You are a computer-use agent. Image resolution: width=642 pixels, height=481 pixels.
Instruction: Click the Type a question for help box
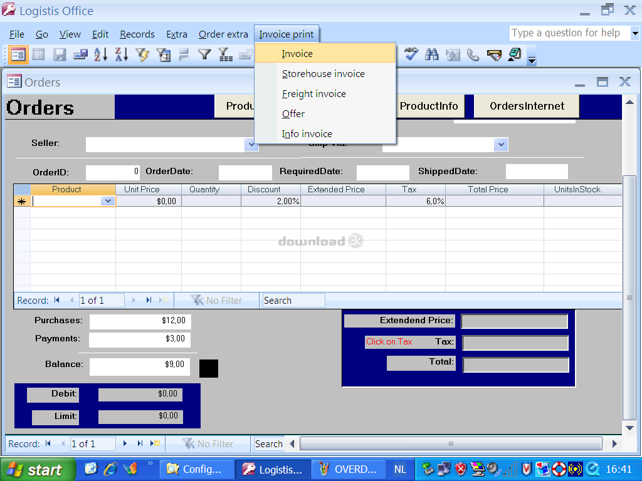(x=569, y=33)
